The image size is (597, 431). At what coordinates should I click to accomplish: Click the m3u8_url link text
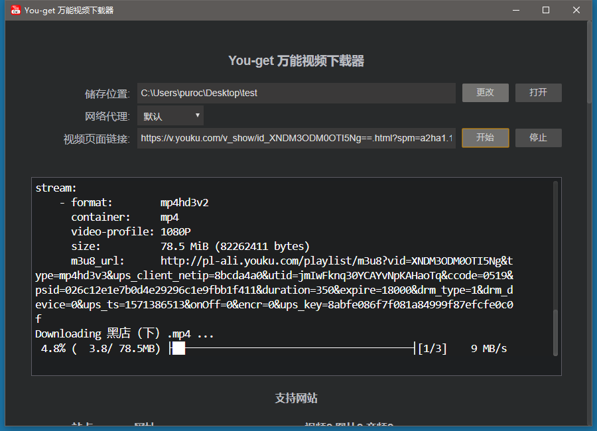(x=274, y=290)
